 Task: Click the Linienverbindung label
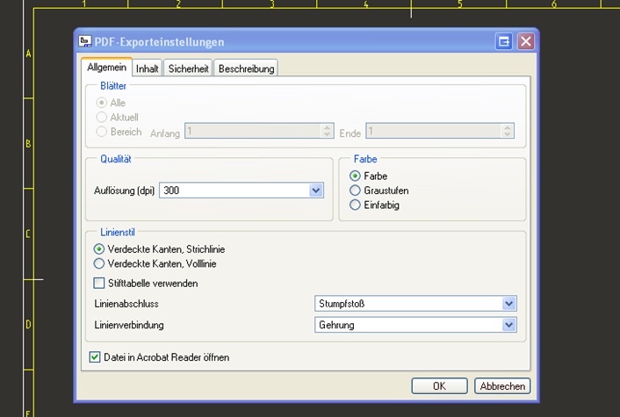129,325
